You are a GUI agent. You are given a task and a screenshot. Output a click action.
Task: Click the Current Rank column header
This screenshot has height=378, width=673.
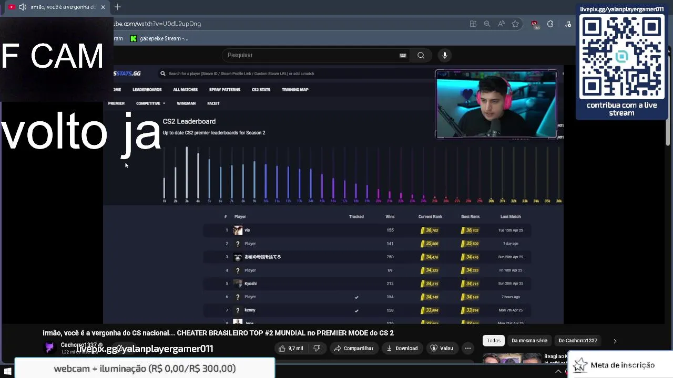pos(430,216)
